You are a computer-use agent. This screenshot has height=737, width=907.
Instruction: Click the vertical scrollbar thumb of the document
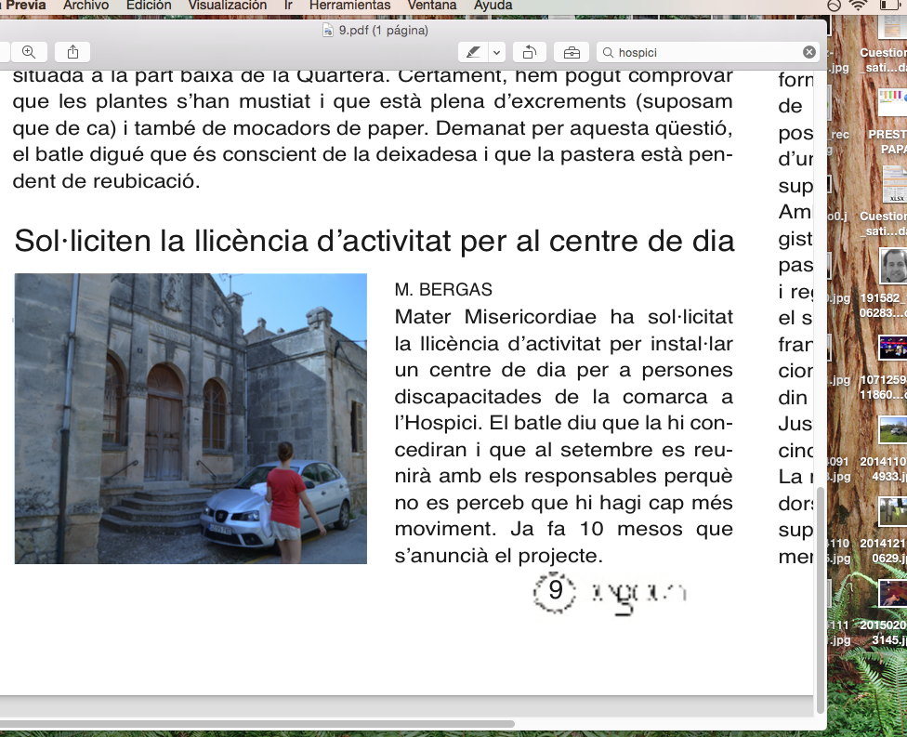pos(820,595)
